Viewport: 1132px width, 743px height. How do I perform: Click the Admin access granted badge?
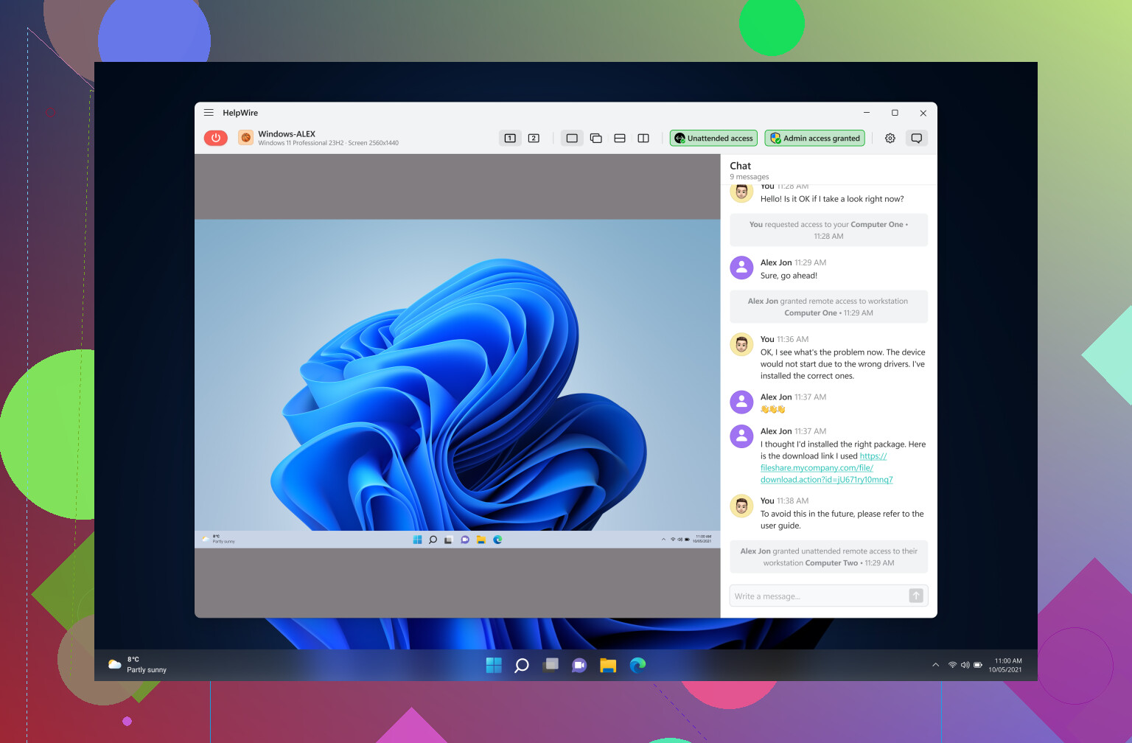pyautogui.click(x=814, y=138)
